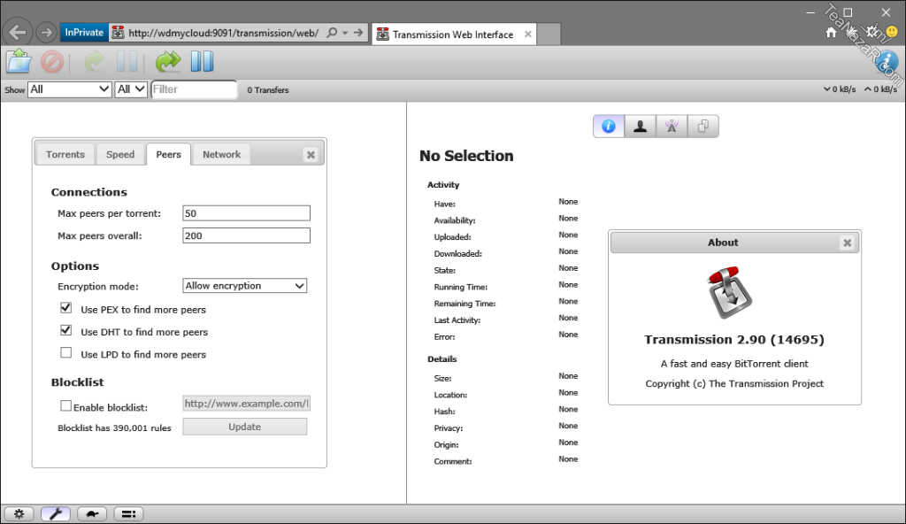The image size is (906, 524).
Task: Click the Pause all torrents icon
Action: pos(203,61)
